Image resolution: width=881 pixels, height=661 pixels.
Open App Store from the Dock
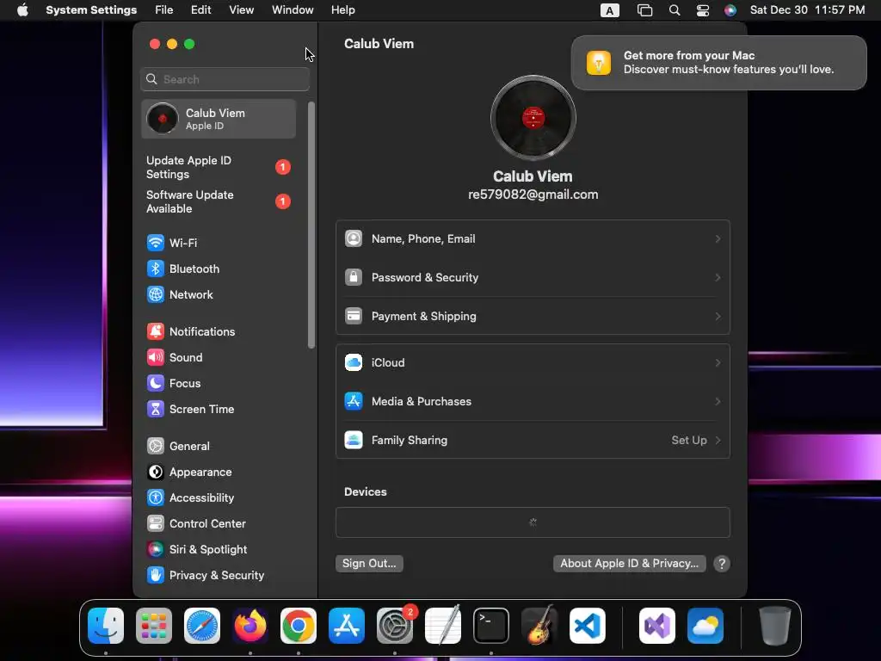[347, 626]
